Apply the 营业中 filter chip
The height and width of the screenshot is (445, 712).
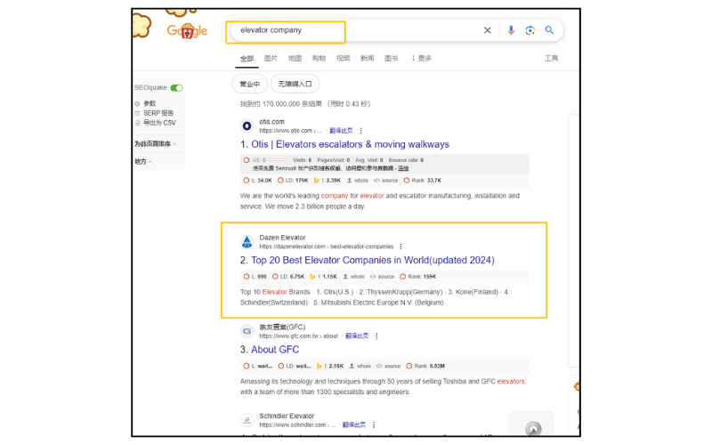click(250, 84)
